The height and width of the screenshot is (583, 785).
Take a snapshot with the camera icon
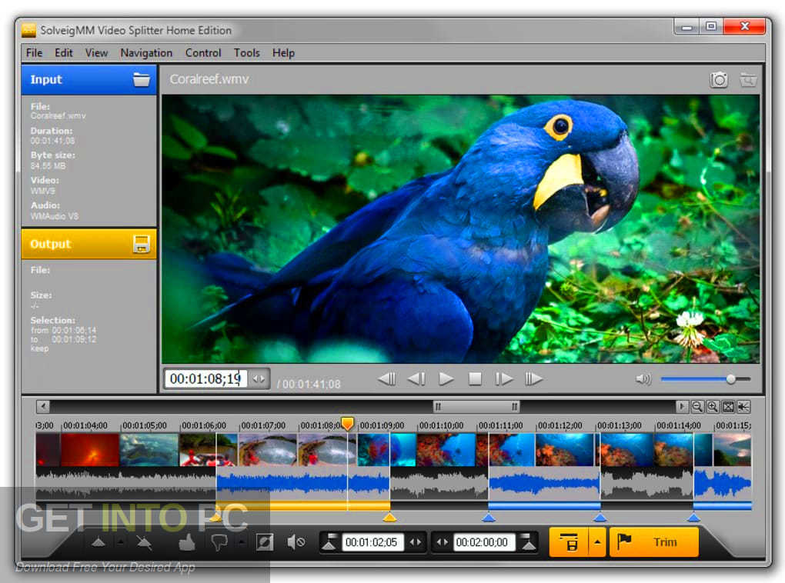(718, 79)
